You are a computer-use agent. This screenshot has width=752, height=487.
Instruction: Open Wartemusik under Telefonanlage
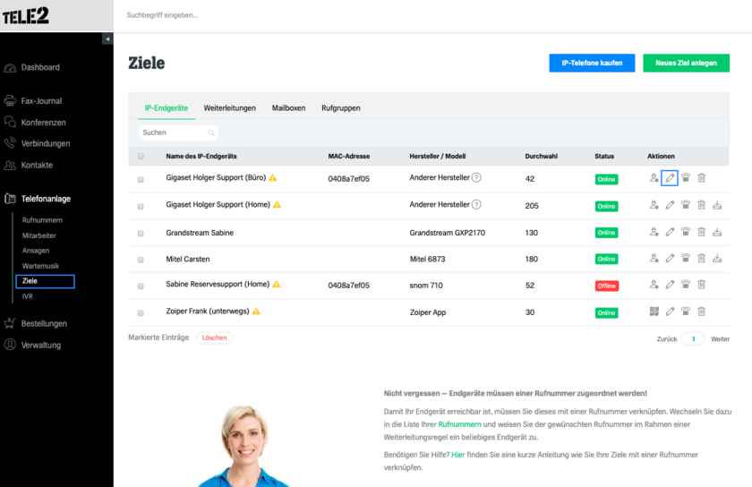(x=40, y=266)
